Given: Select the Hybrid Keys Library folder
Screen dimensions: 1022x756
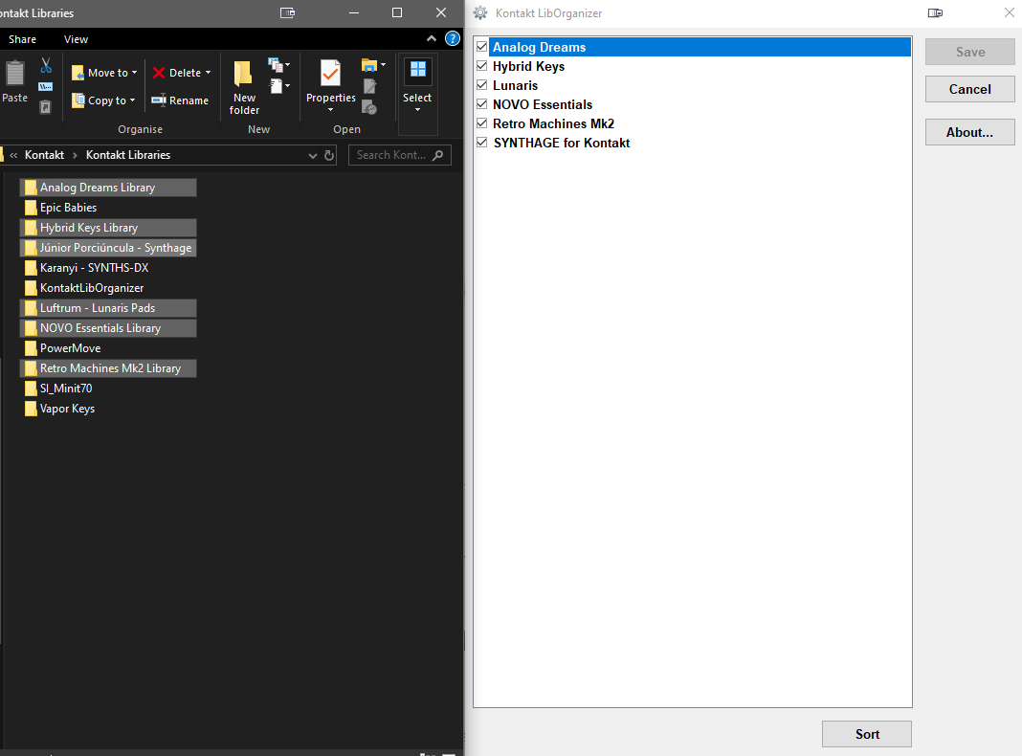Looking at the screenshot, I should point(108,228).
